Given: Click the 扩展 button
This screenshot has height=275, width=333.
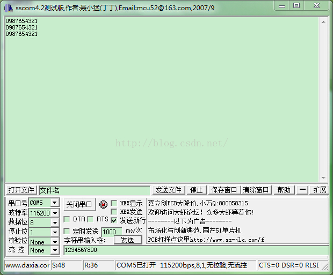Looking at the screenshot, I should point(320,190).
